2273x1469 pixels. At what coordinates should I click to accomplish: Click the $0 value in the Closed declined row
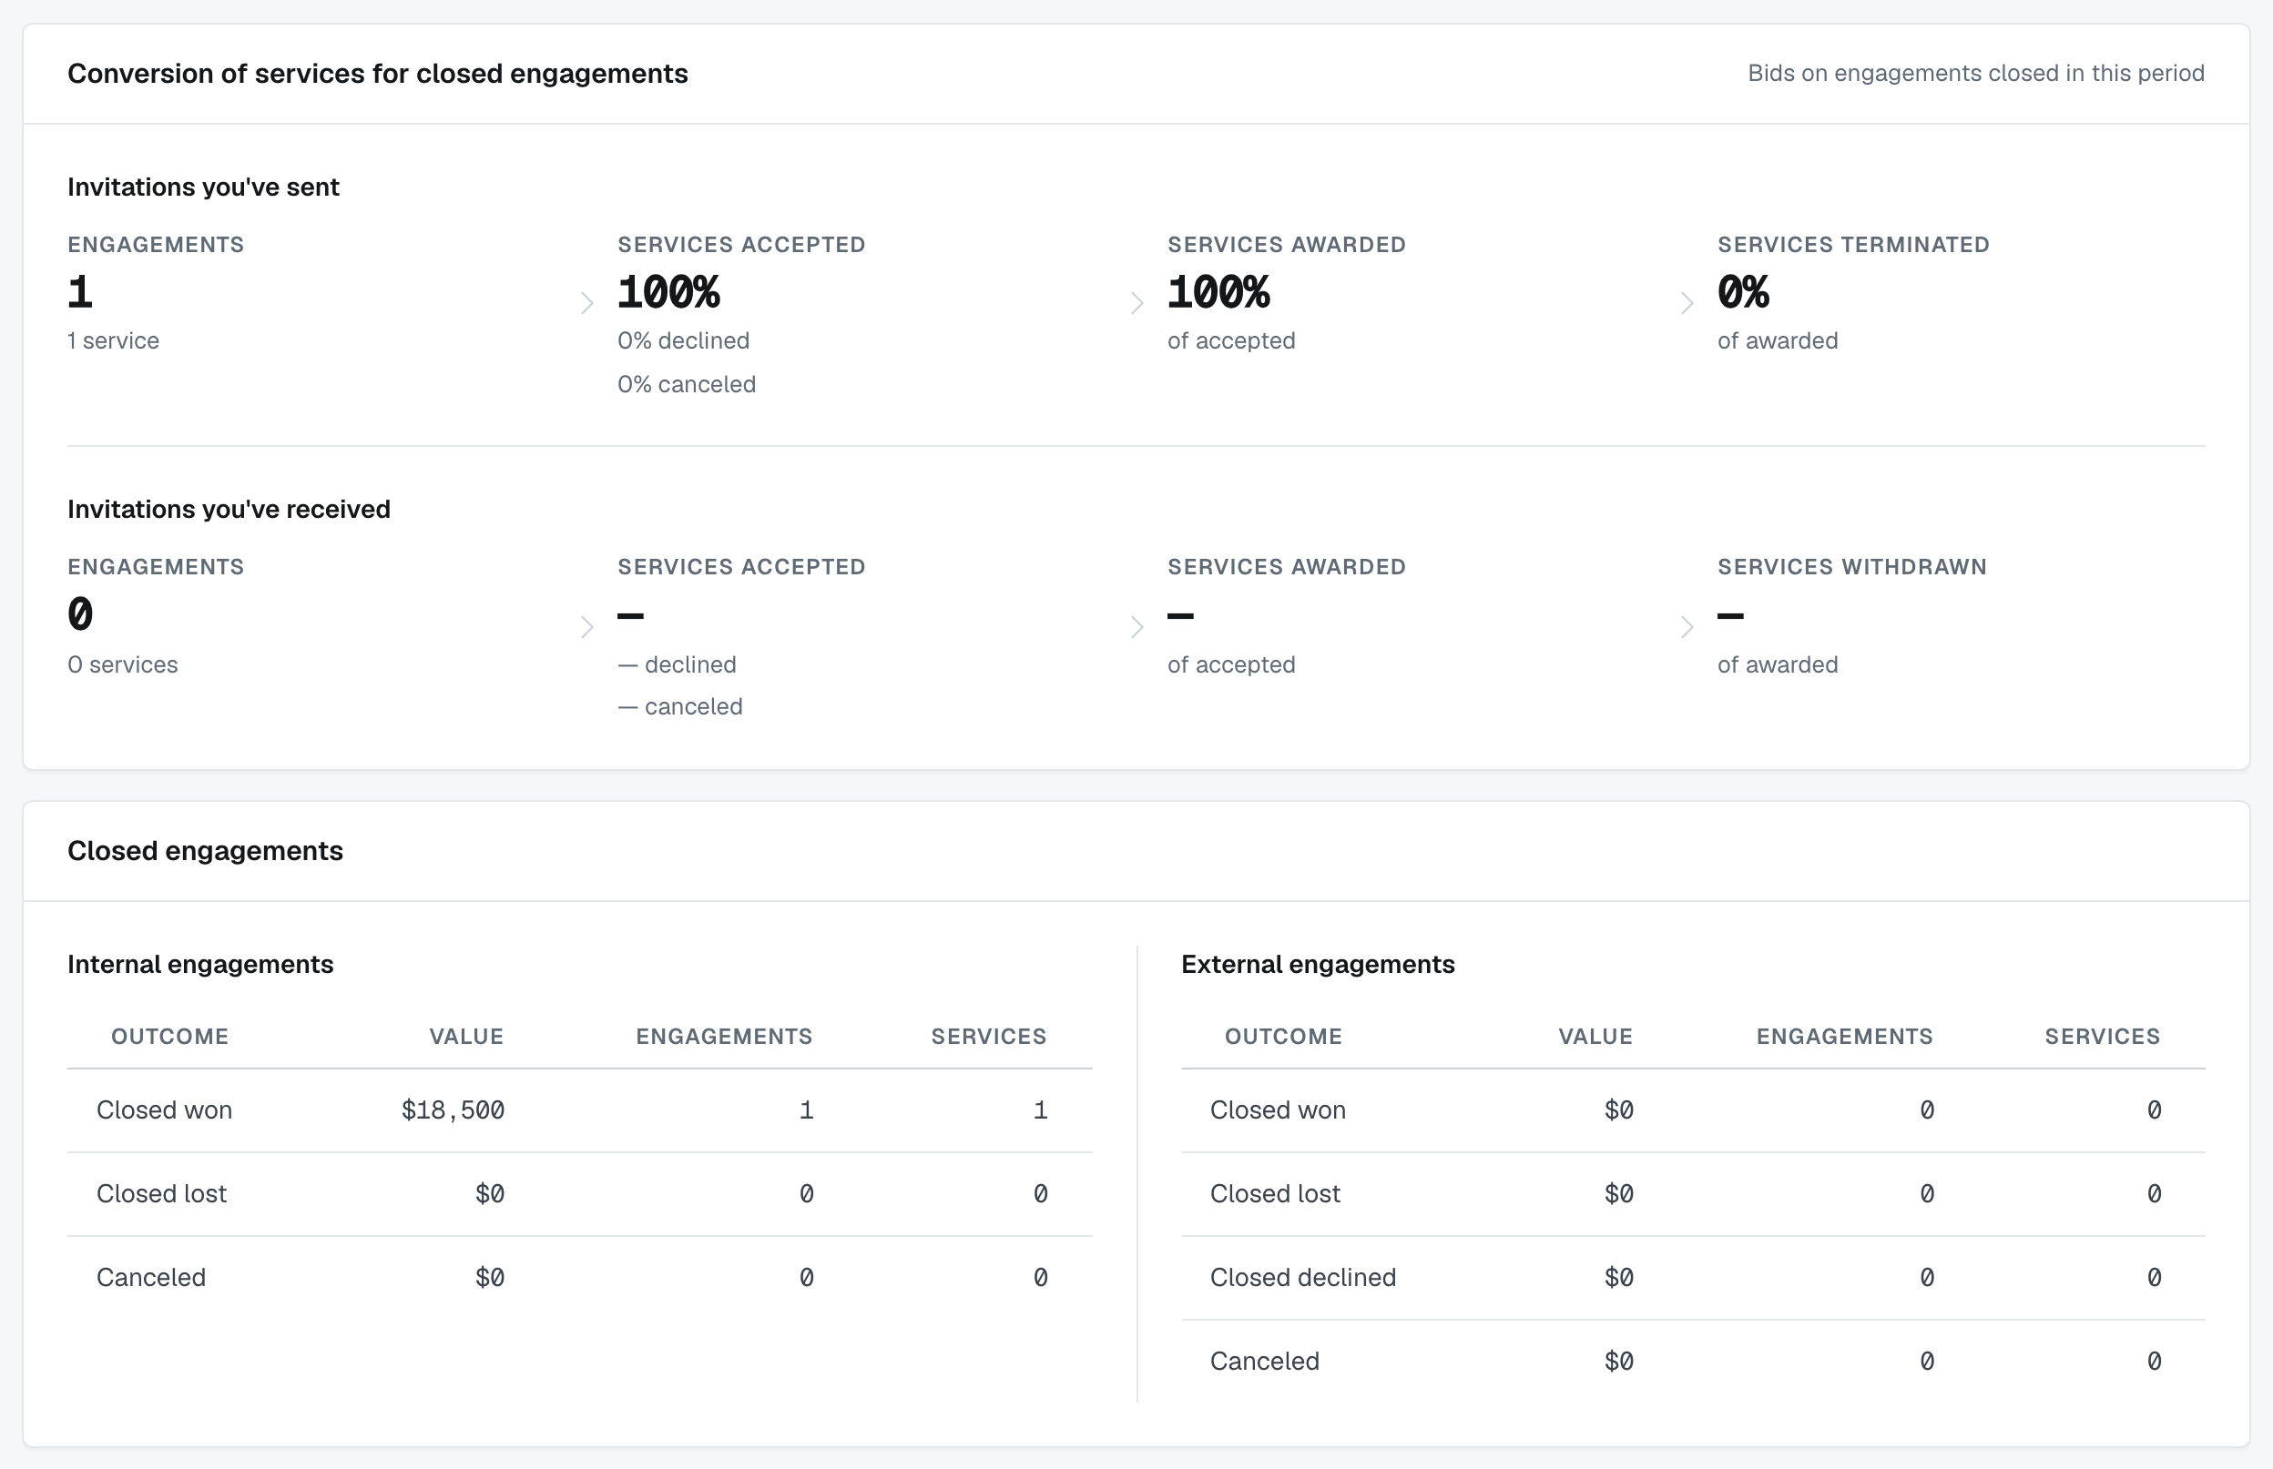[1618, 1278]
